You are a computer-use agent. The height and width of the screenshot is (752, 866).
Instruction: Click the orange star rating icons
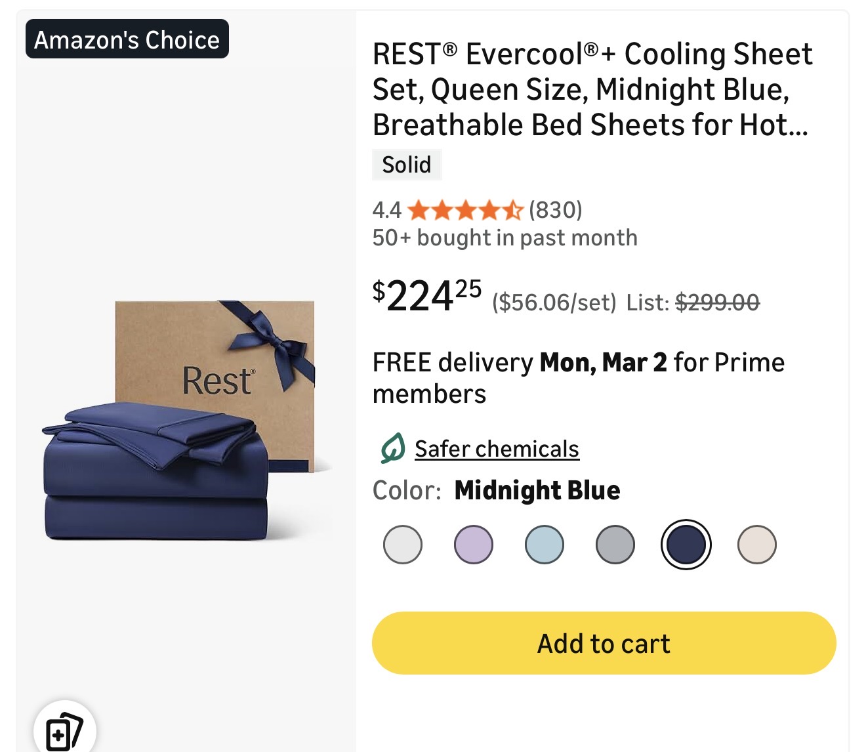(x=464, y=211)
